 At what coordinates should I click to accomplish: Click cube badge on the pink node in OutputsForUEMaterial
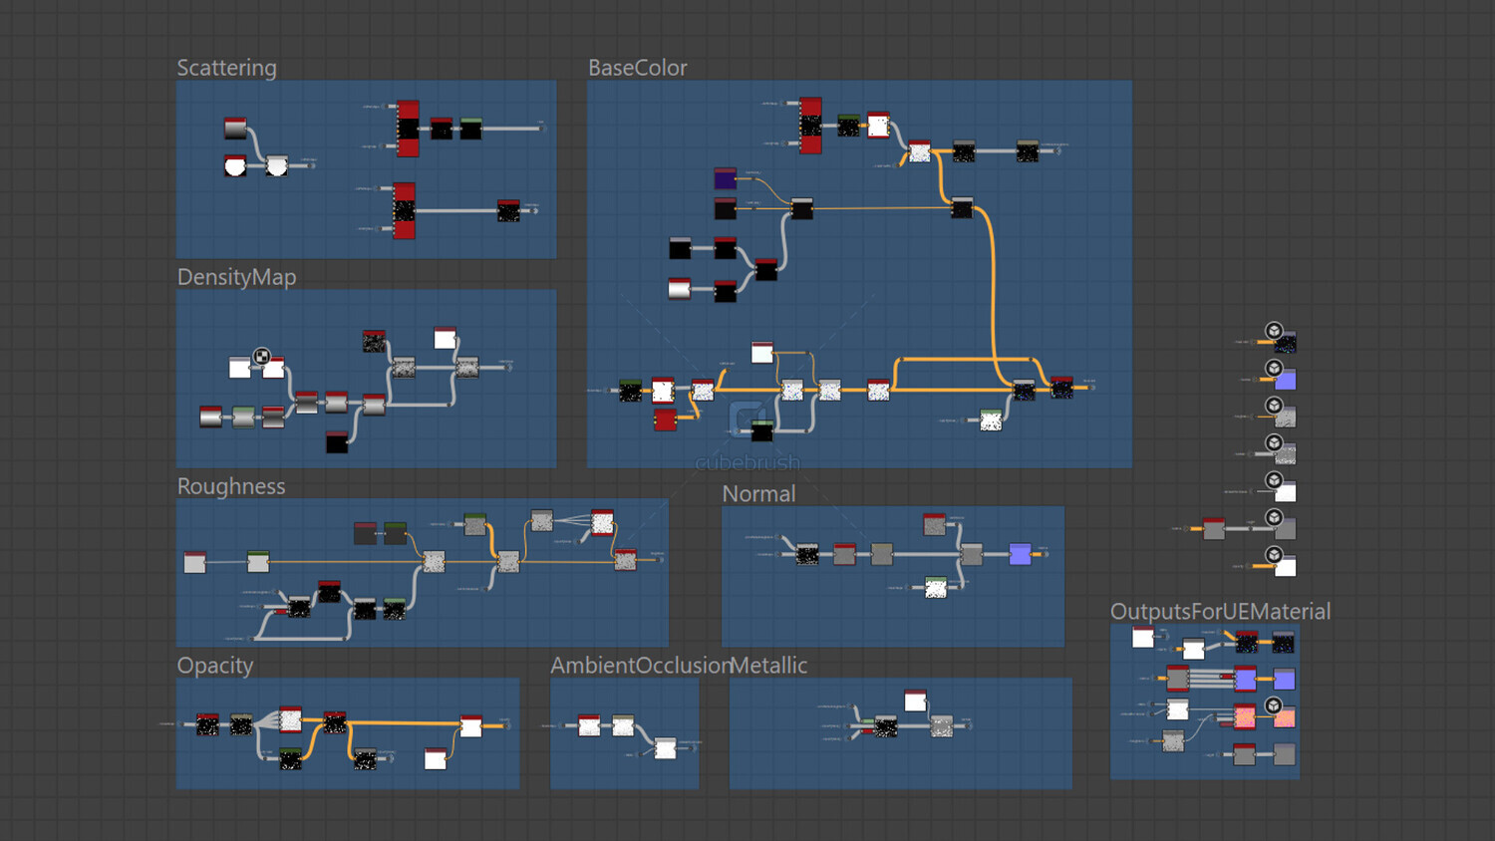pos(1274,705)
